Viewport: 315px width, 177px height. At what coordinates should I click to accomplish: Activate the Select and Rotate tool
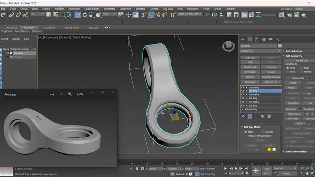pos(85,15)
